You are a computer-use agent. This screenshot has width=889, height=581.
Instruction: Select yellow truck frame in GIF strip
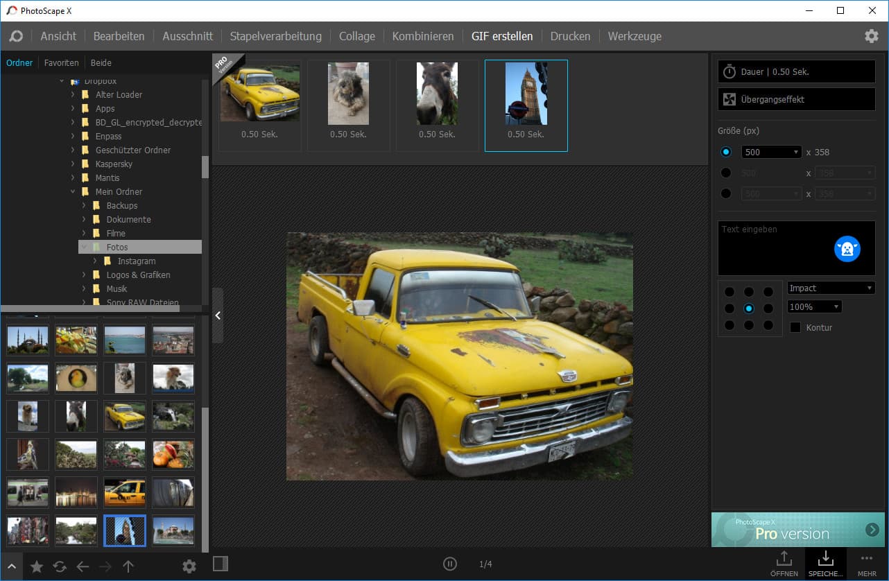(x=260, y=105)
